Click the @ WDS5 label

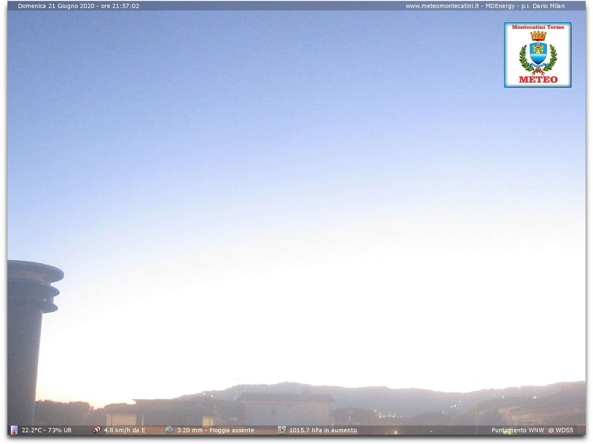(560, 430)
